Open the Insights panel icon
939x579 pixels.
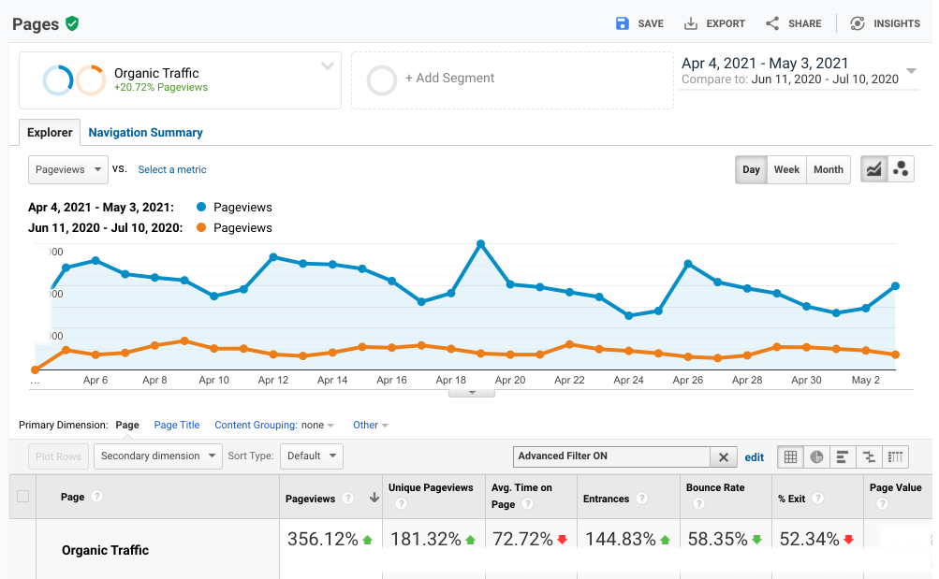[857, 23]
